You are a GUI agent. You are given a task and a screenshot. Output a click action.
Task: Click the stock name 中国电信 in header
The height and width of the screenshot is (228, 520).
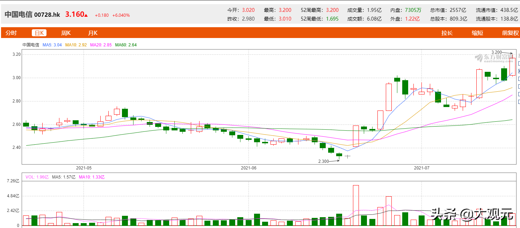[18, 15]
